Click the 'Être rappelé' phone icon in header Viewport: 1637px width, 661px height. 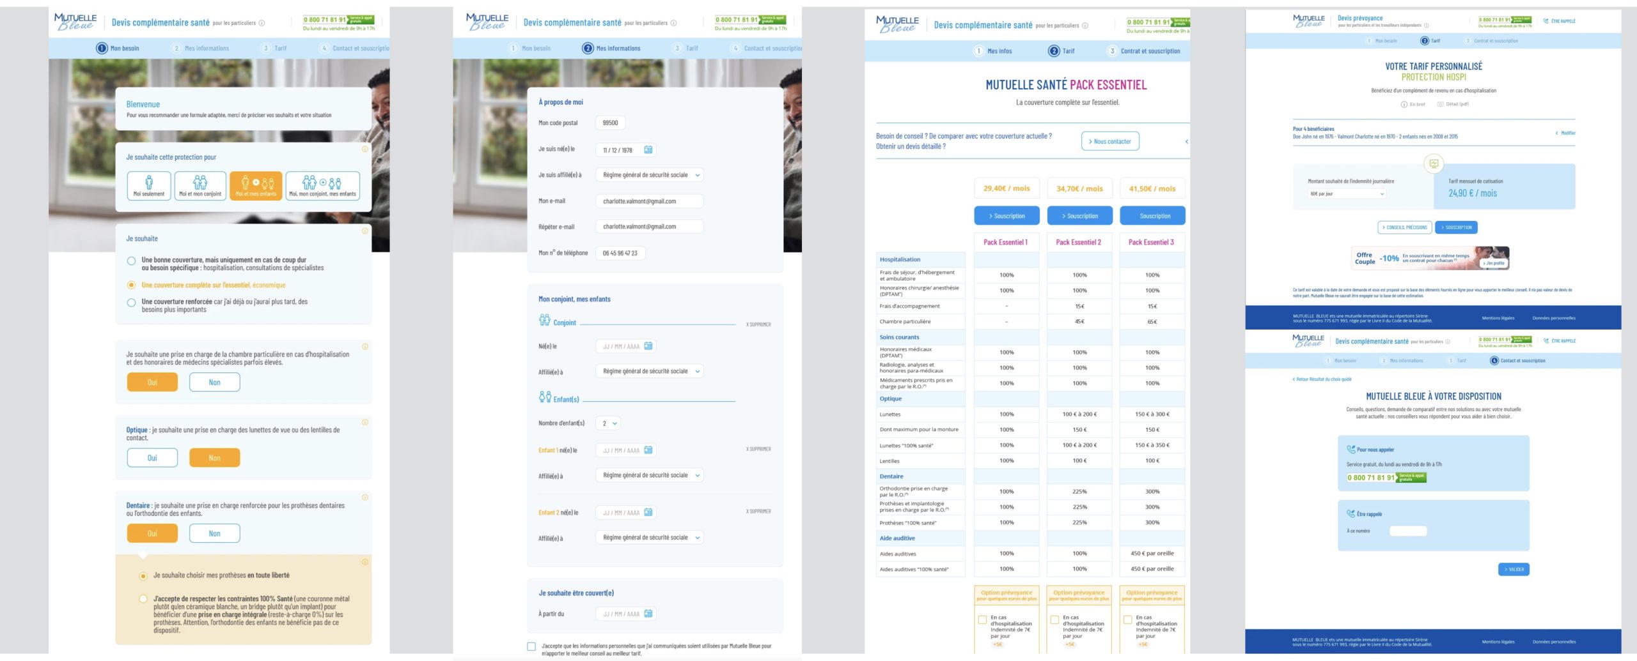(1546, 21)
